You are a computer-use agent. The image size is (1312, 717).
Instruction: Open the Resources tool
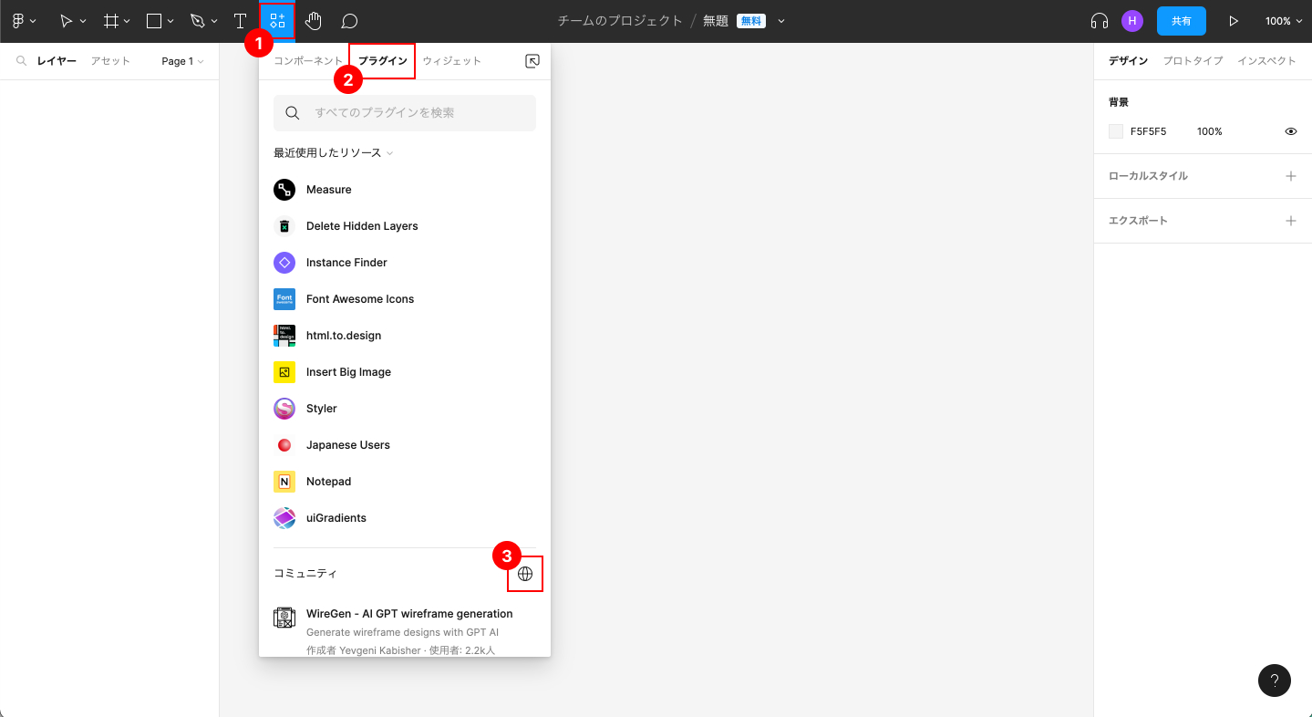coord(277,20)
